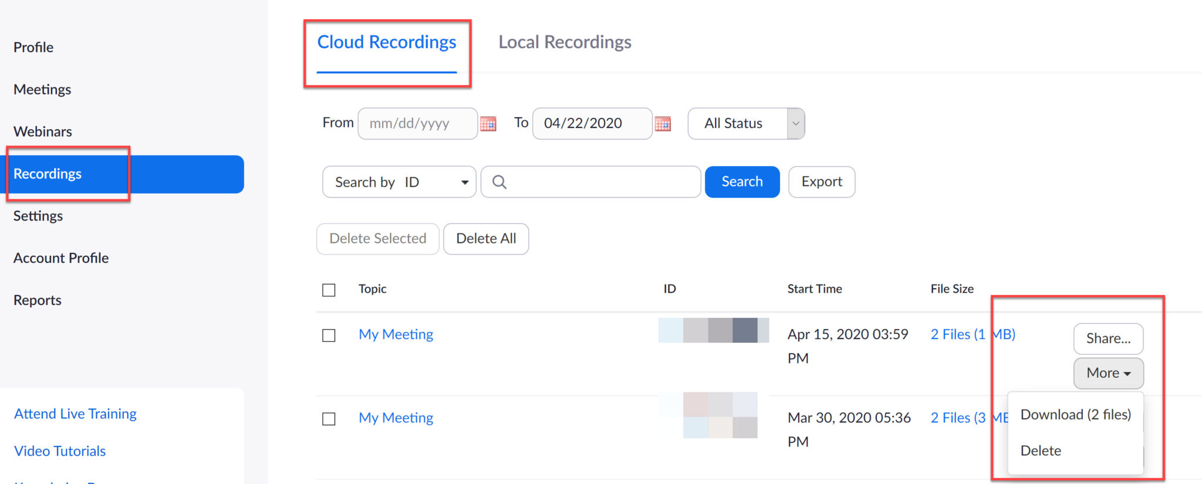Click into the search text box
This screenshot has width=1202, height=484.
pyautogui.click(x=591, y=182)
